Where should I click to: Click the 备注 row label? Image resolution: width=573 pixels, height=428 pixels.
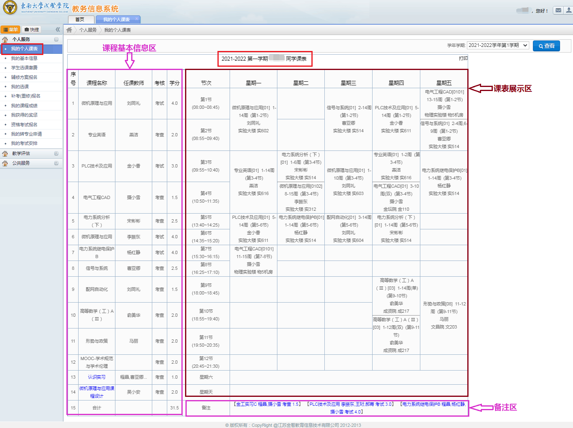(x=206, y=408)
